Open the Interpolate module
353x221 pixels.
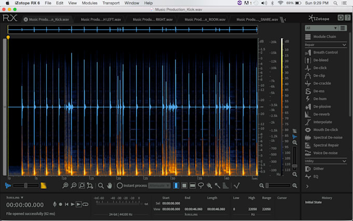tap(318, 122)
